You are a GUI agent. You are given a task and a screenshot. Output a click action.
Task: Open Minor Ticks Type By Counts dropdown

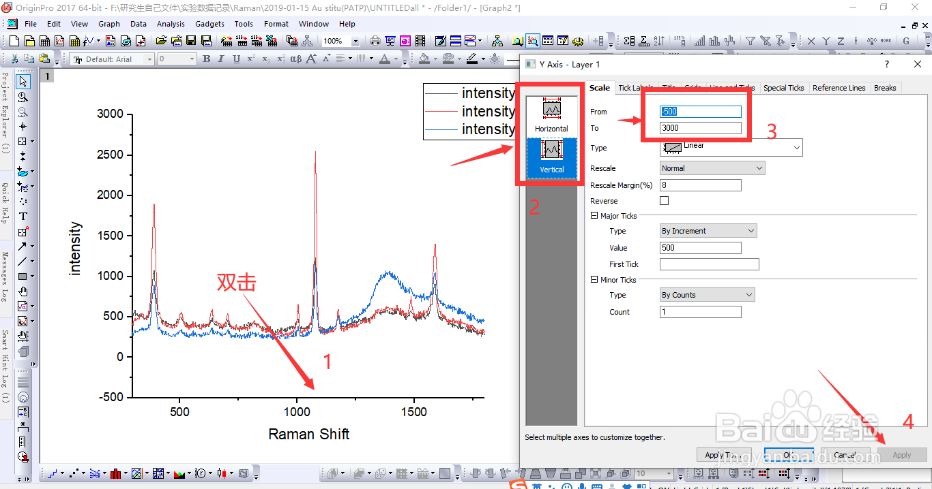pos(707,295)
